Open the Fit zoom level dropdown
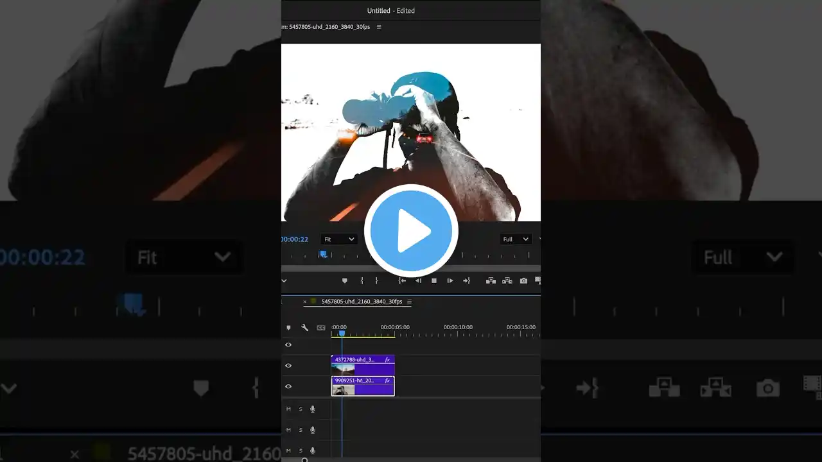Viewport: 822px width, 462px height. click(339, 239)
